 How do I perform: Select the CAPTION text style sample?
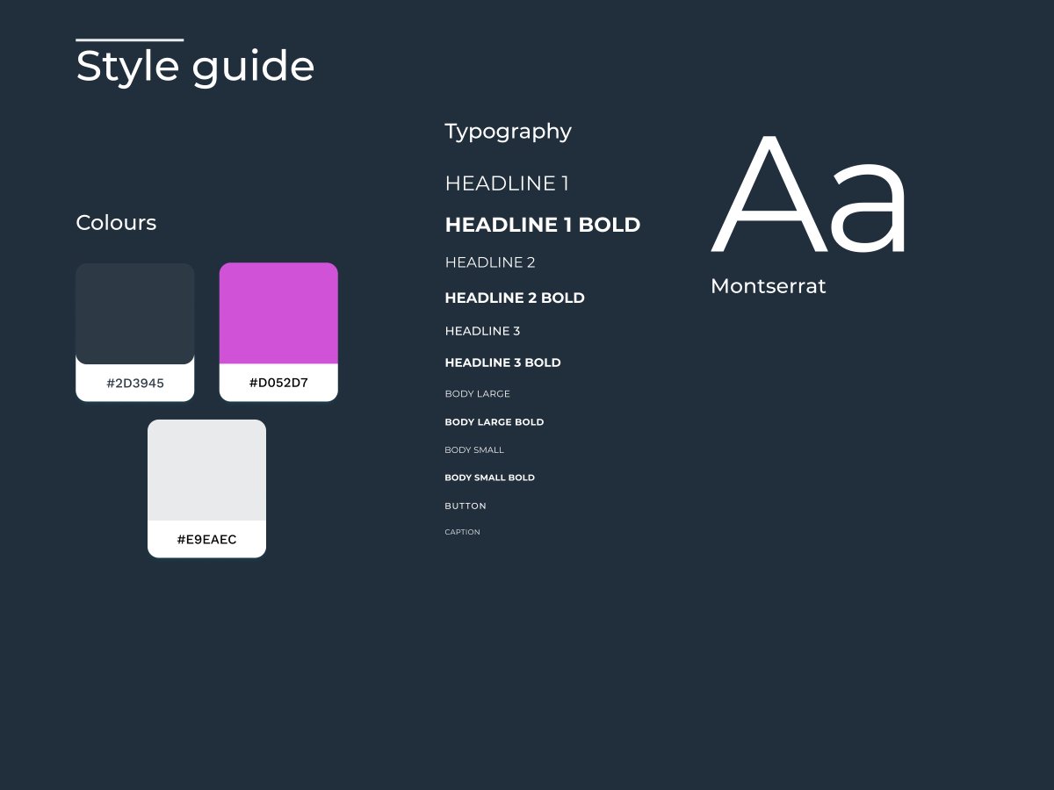[463, 533]
